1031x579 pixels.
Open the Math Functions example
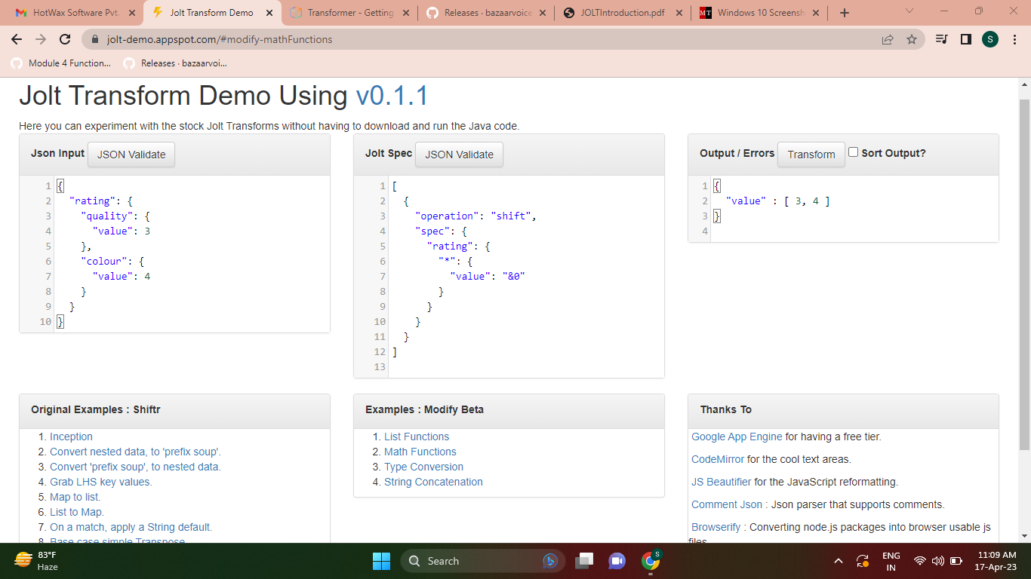point(420,452)
